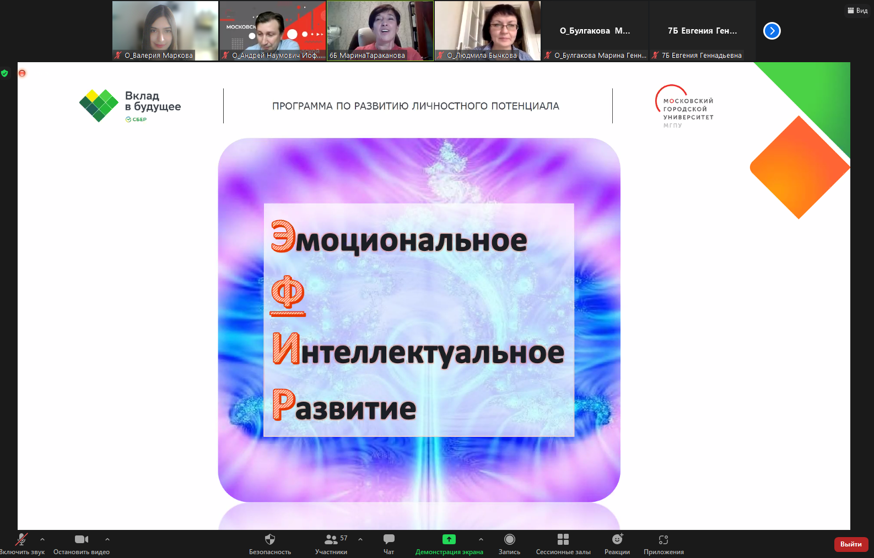
Task: Select О_Валерия Маркова video thumbnail
Action: point(165,31)
